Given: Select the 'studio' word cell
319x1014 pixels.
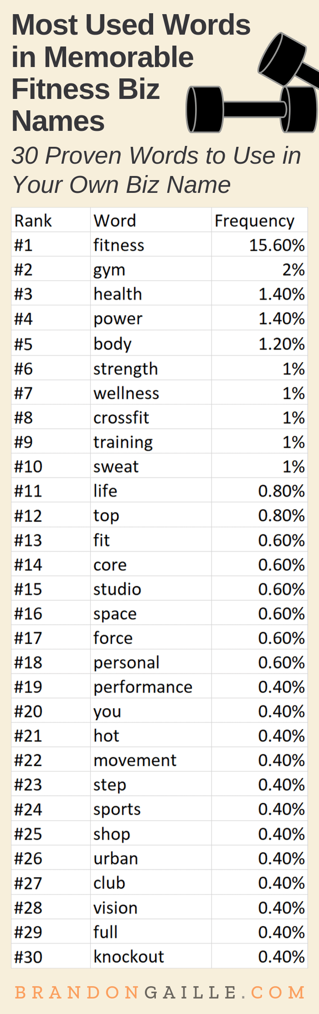Looking at the screenshot, I should click(117, 589).
